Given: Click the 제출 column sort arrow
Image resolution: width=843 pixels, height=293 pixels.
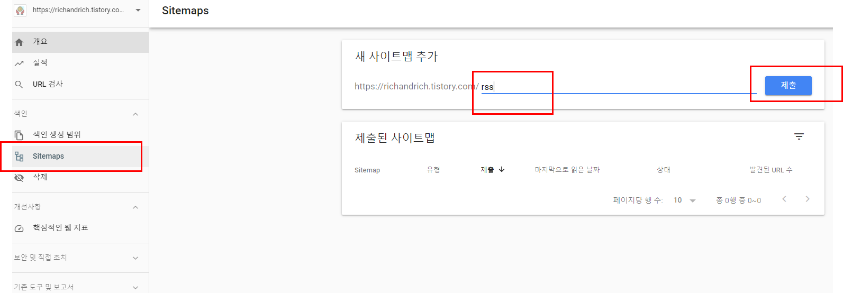Looking at the screenshot, I should (502, 170).
